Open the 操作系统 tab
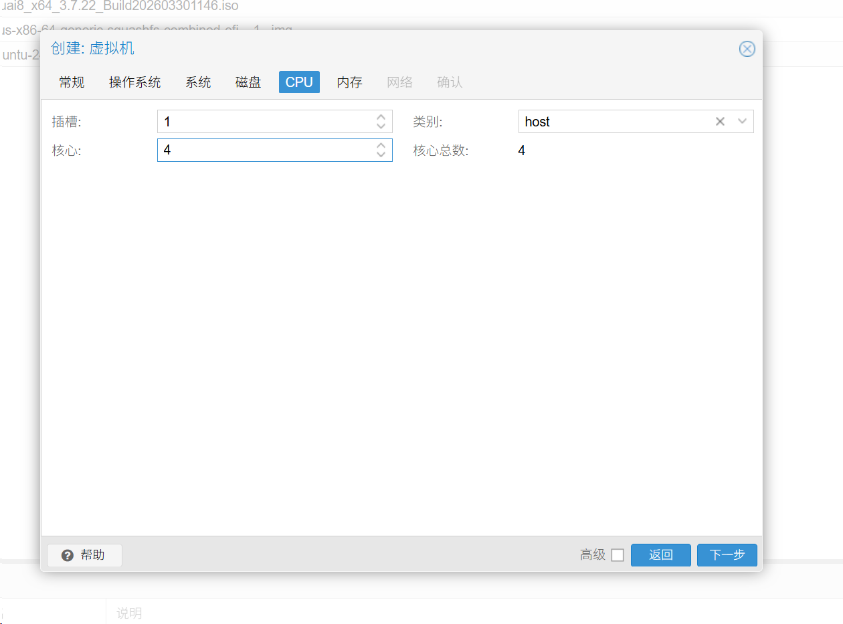 point(134,82)
